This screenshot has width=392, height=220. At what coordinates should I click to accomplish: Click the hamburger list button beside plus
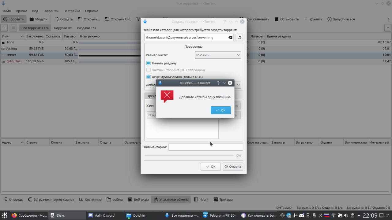(x=13, y=28)
